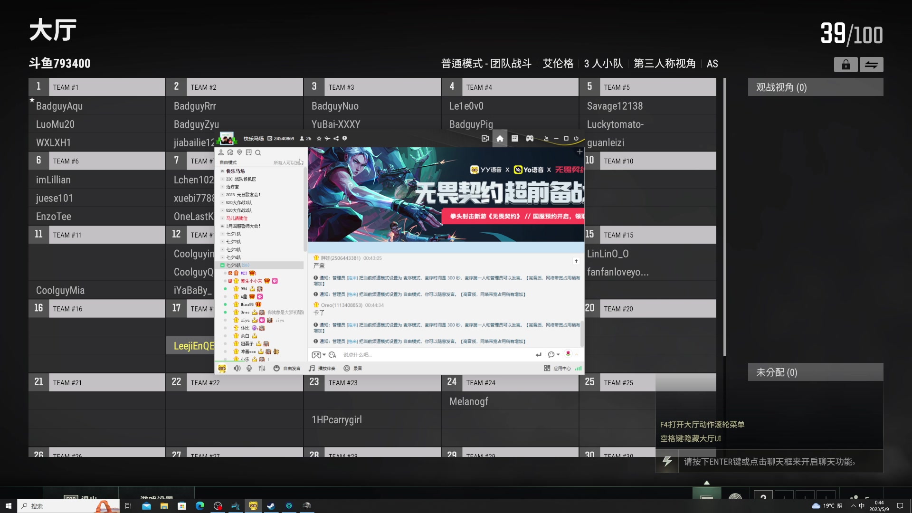The image size is (912, 513).
Task: Click the flower gift icon in the chat bar
Action: tap(568, 354)
